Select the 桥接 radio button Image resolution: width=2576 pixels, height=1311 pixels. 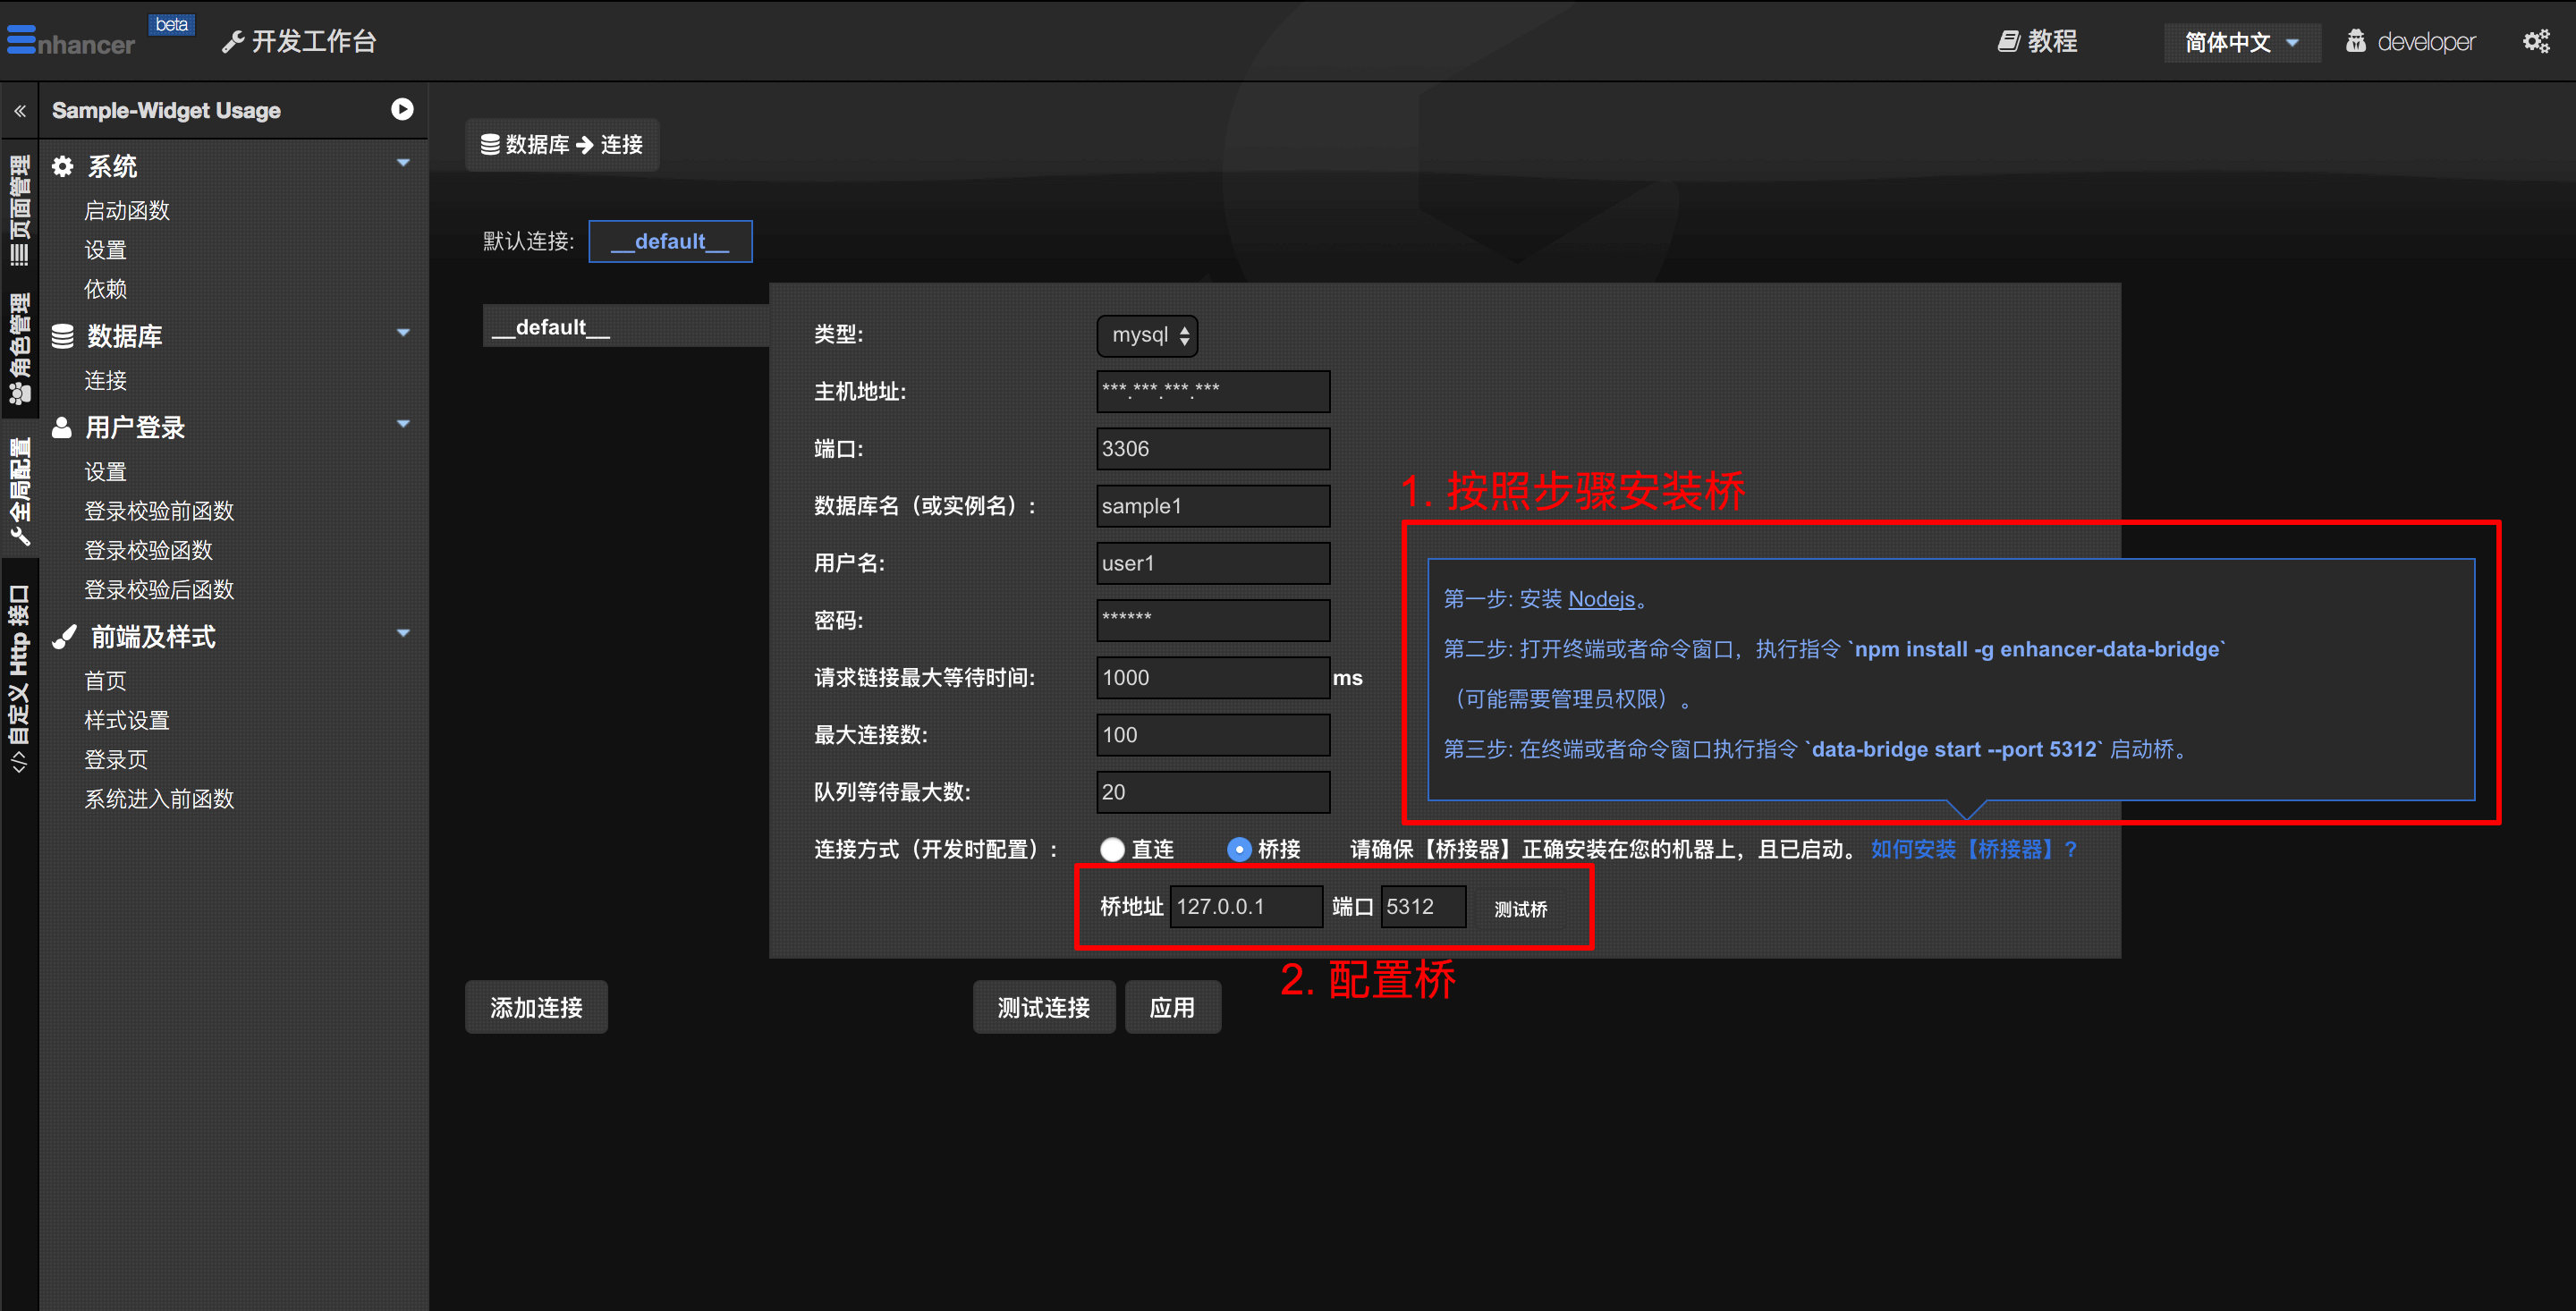coord(1239,849)
